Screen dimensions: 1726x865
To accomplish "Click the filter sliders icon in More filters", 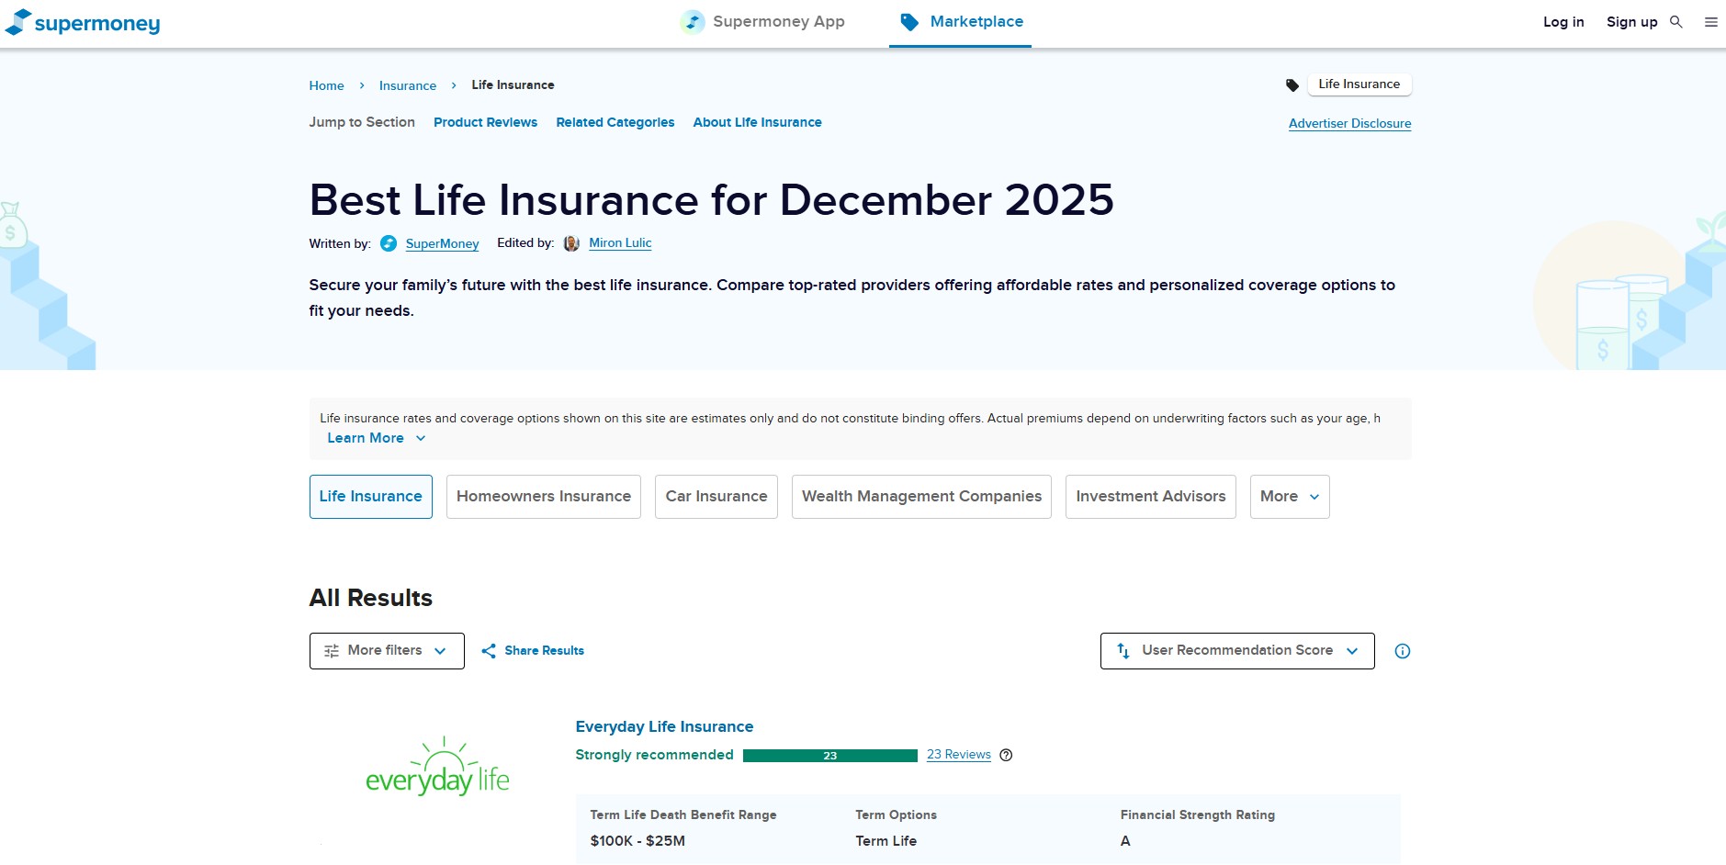I will pos(332,651).
